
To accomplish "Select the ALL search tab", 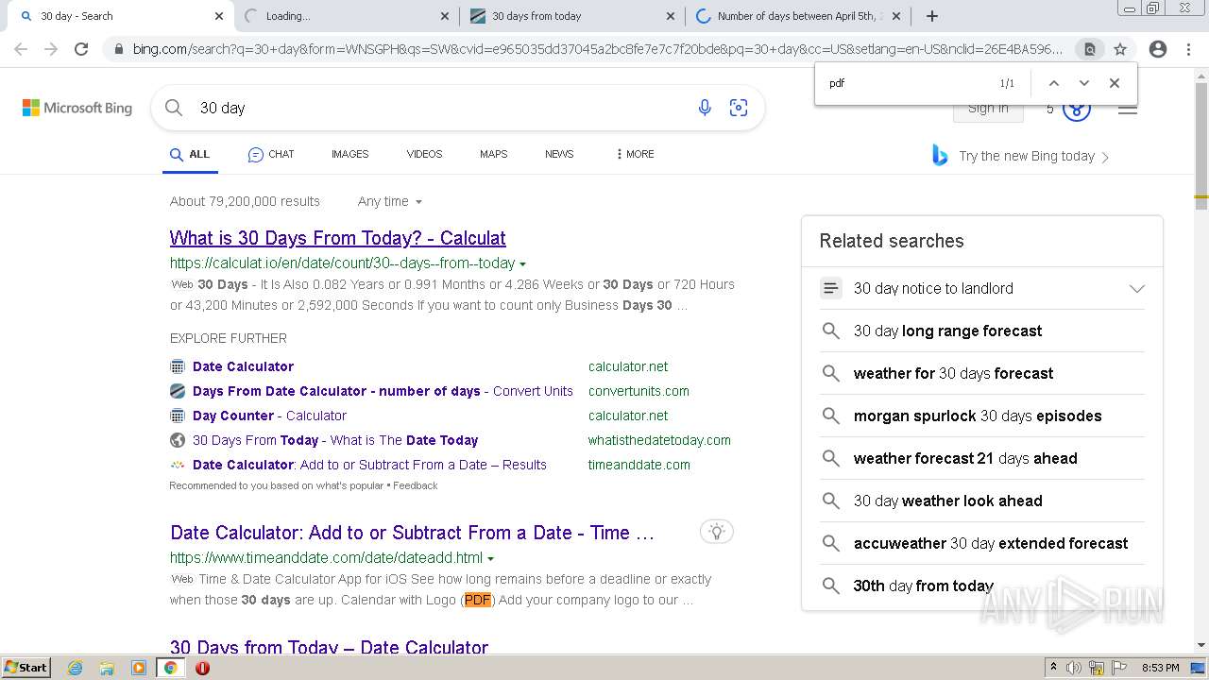I will click(190, 154).
